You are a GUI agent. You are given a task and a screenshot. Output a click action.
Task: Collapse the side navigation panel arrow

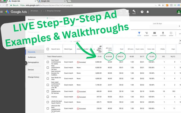(x=26, y=63)
